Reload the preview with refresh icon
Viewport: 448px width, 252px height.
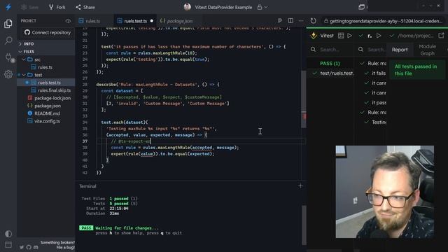point(314,20)
